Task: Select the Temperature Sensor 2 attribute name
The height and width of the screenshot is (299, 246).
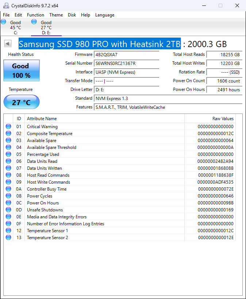Action: point(47,238)
